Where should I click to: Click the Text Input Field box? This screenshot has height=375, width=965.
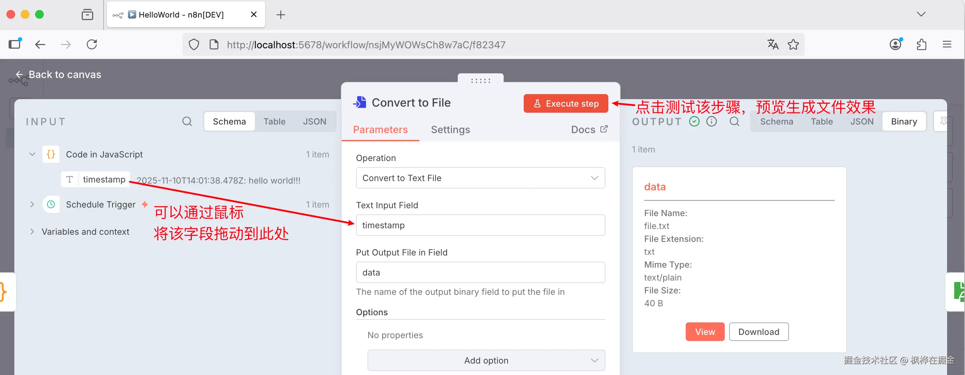point(480,225)
